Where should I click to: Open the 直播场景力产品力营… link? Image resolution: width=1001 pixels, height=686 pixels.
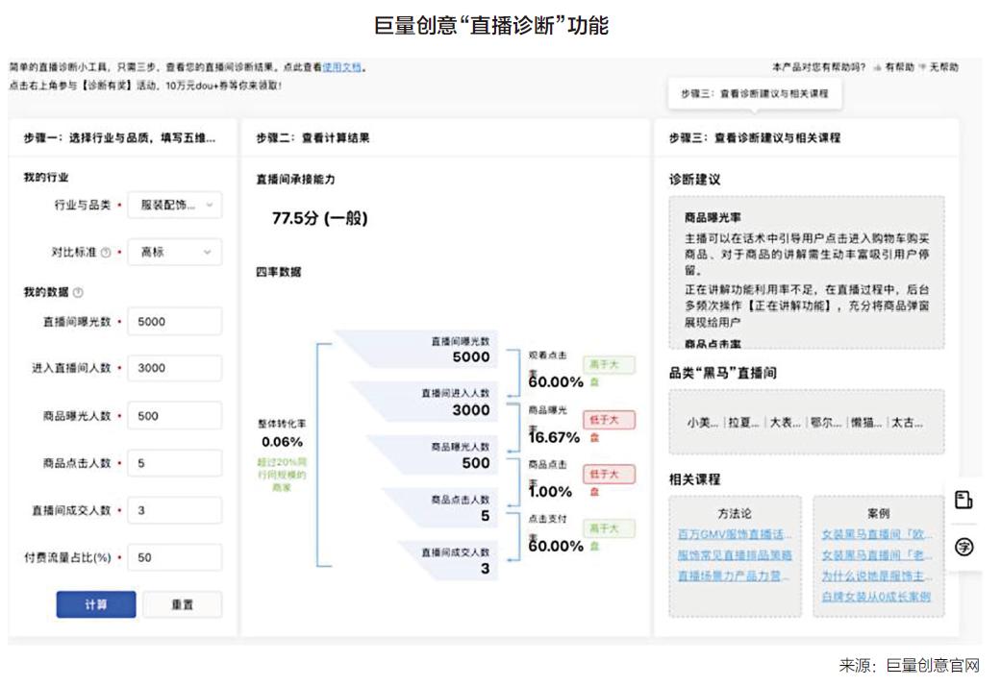[733, 576]
